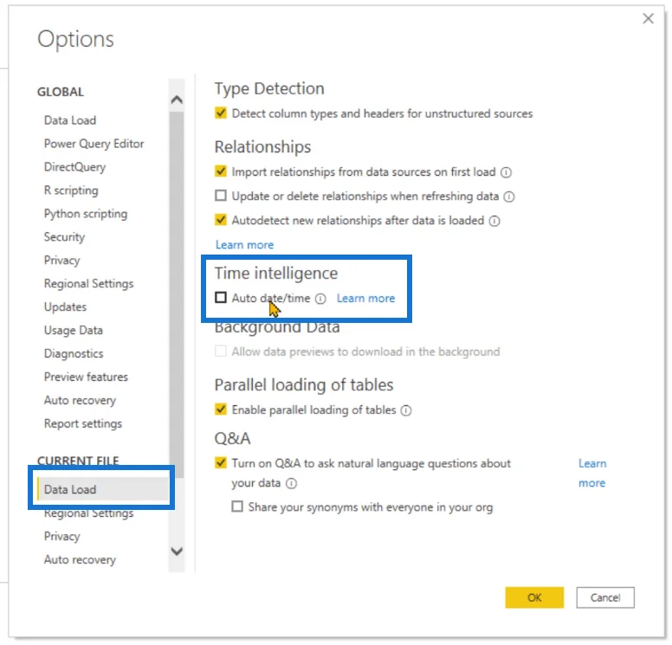This screenshot has width=672, height=645.
Task: Check Share your synonyms with everyone in your org
Action: click(x=237, y=506)
